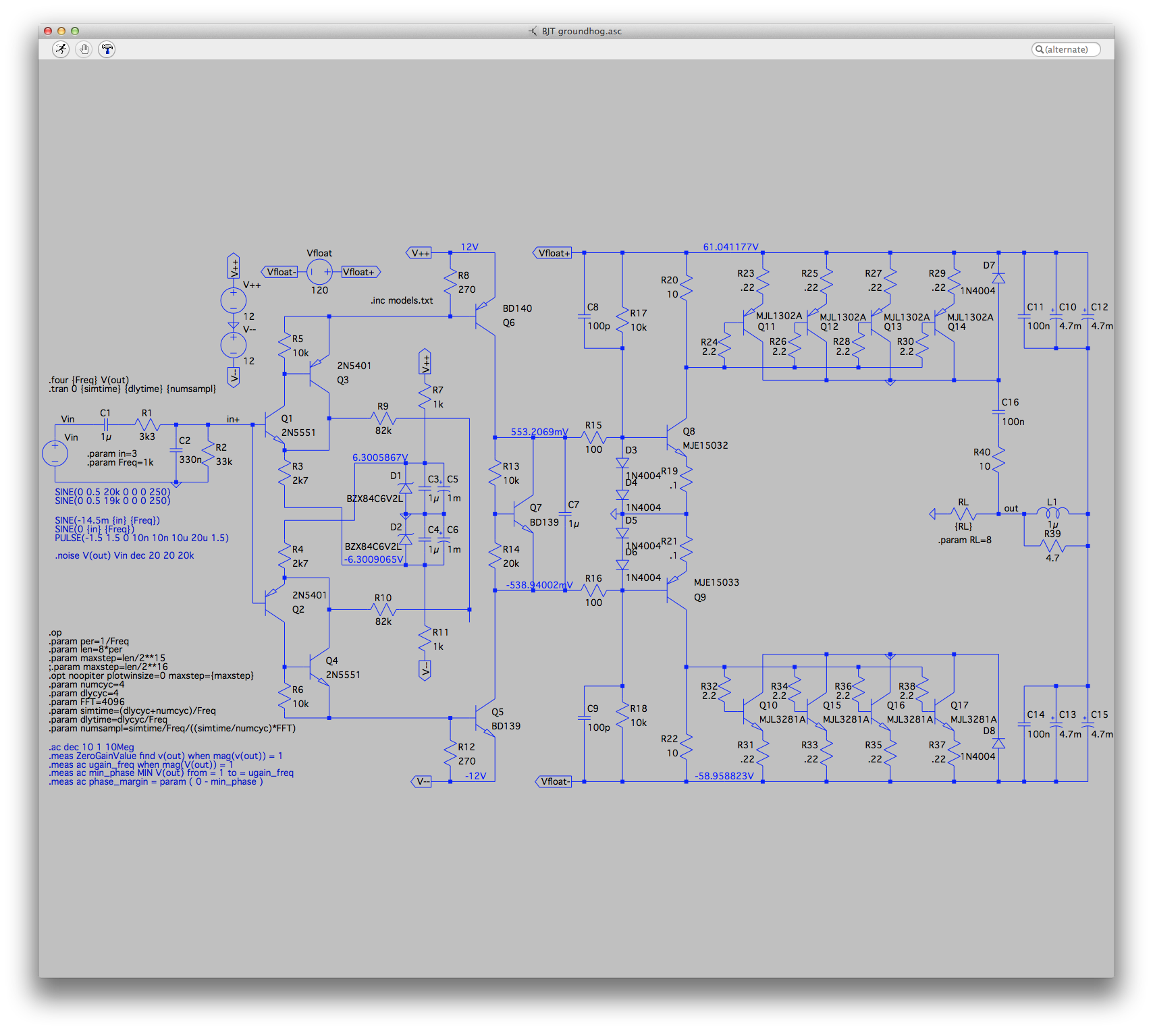1153x1031 pixels.
Task: Select resistor R15 symbol
Action: coord(593,437)
